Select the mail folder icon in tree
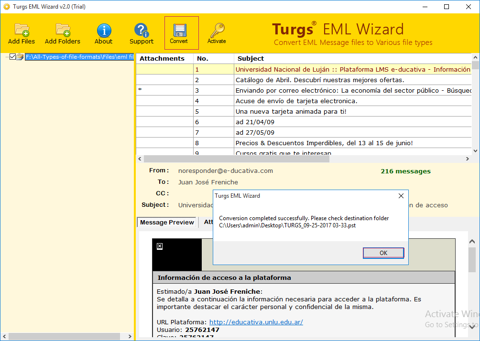 [20, 56]
